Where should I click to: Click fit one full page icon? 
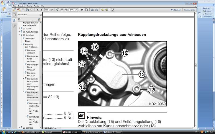[86, 10]
